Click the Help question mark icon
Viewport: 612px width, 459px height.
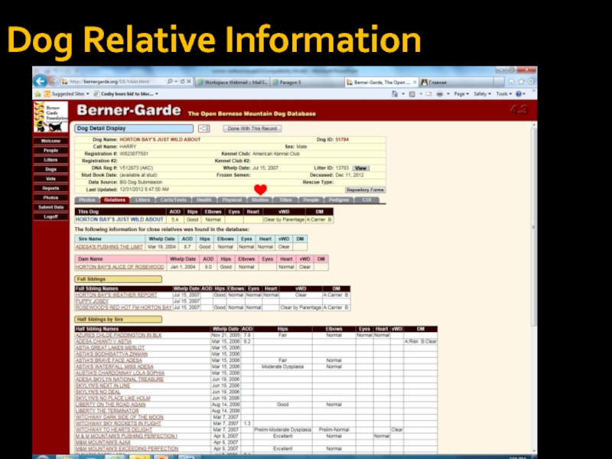tap(519, 94)
